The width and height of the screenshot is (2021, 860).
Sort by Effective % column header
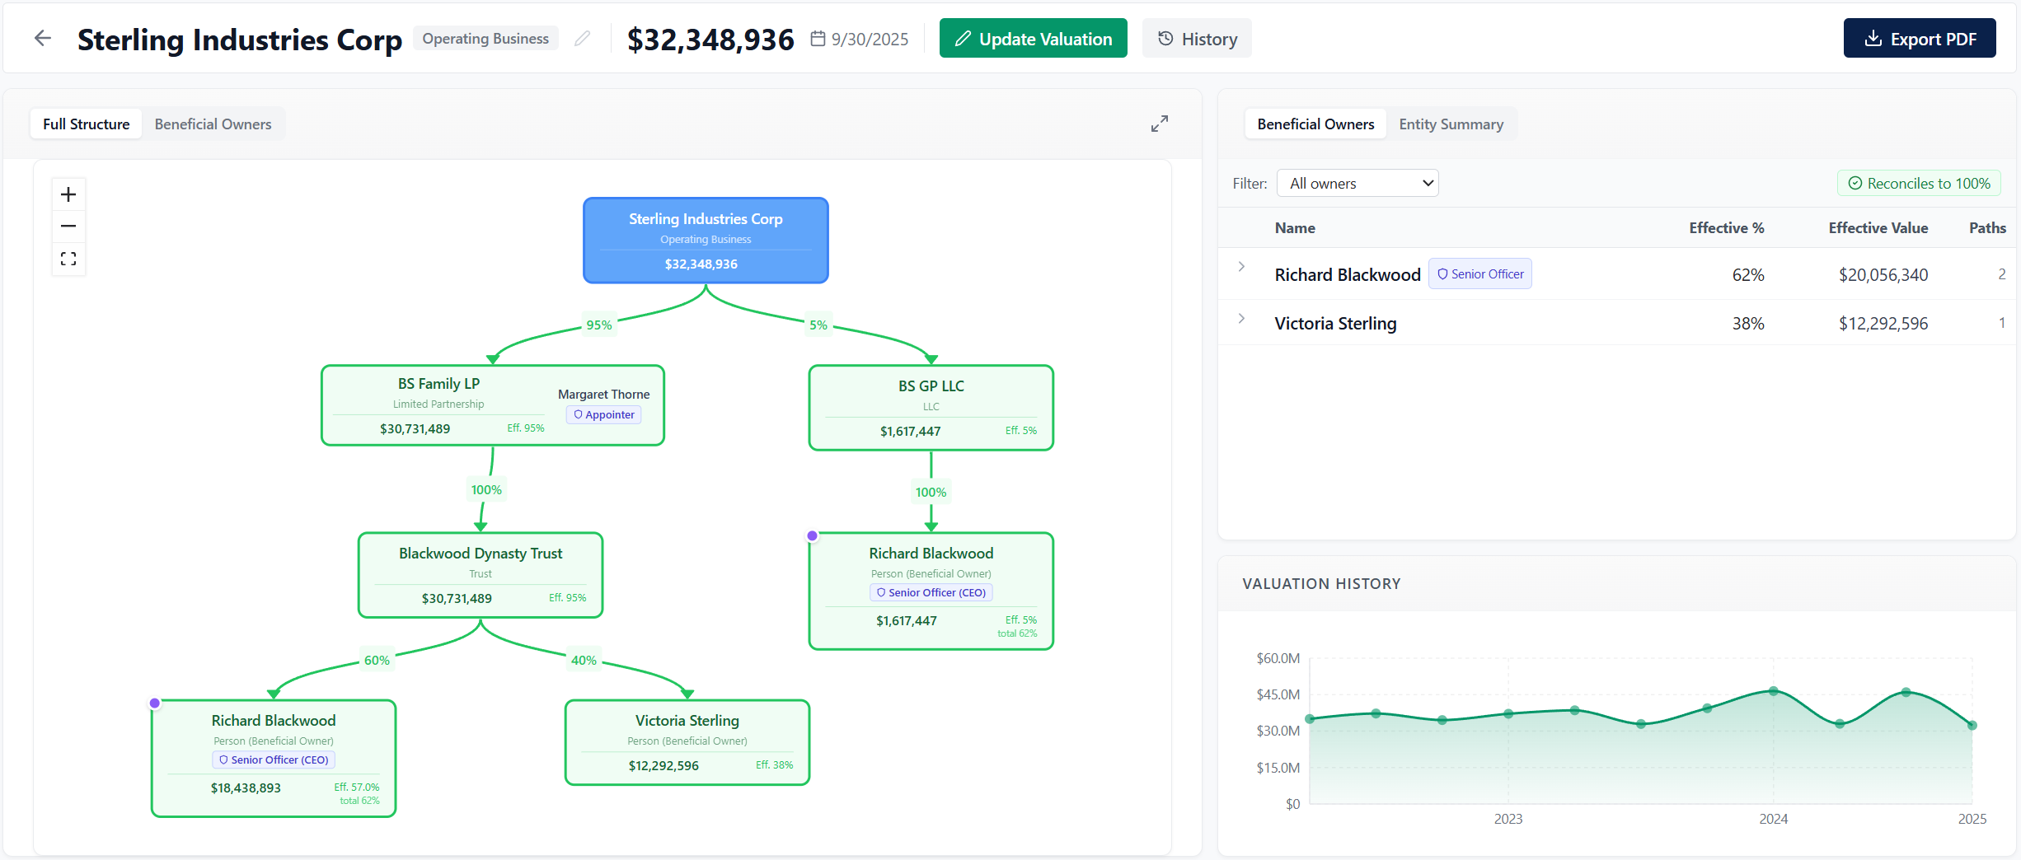click(1726, 228)
